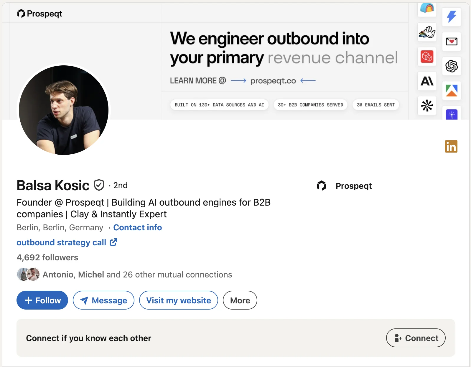Image resolution: width=471 pixels, height=367 pixels.
Task: Click the prospeqt.co URL in banner
Action: click(x=273, y=81)
